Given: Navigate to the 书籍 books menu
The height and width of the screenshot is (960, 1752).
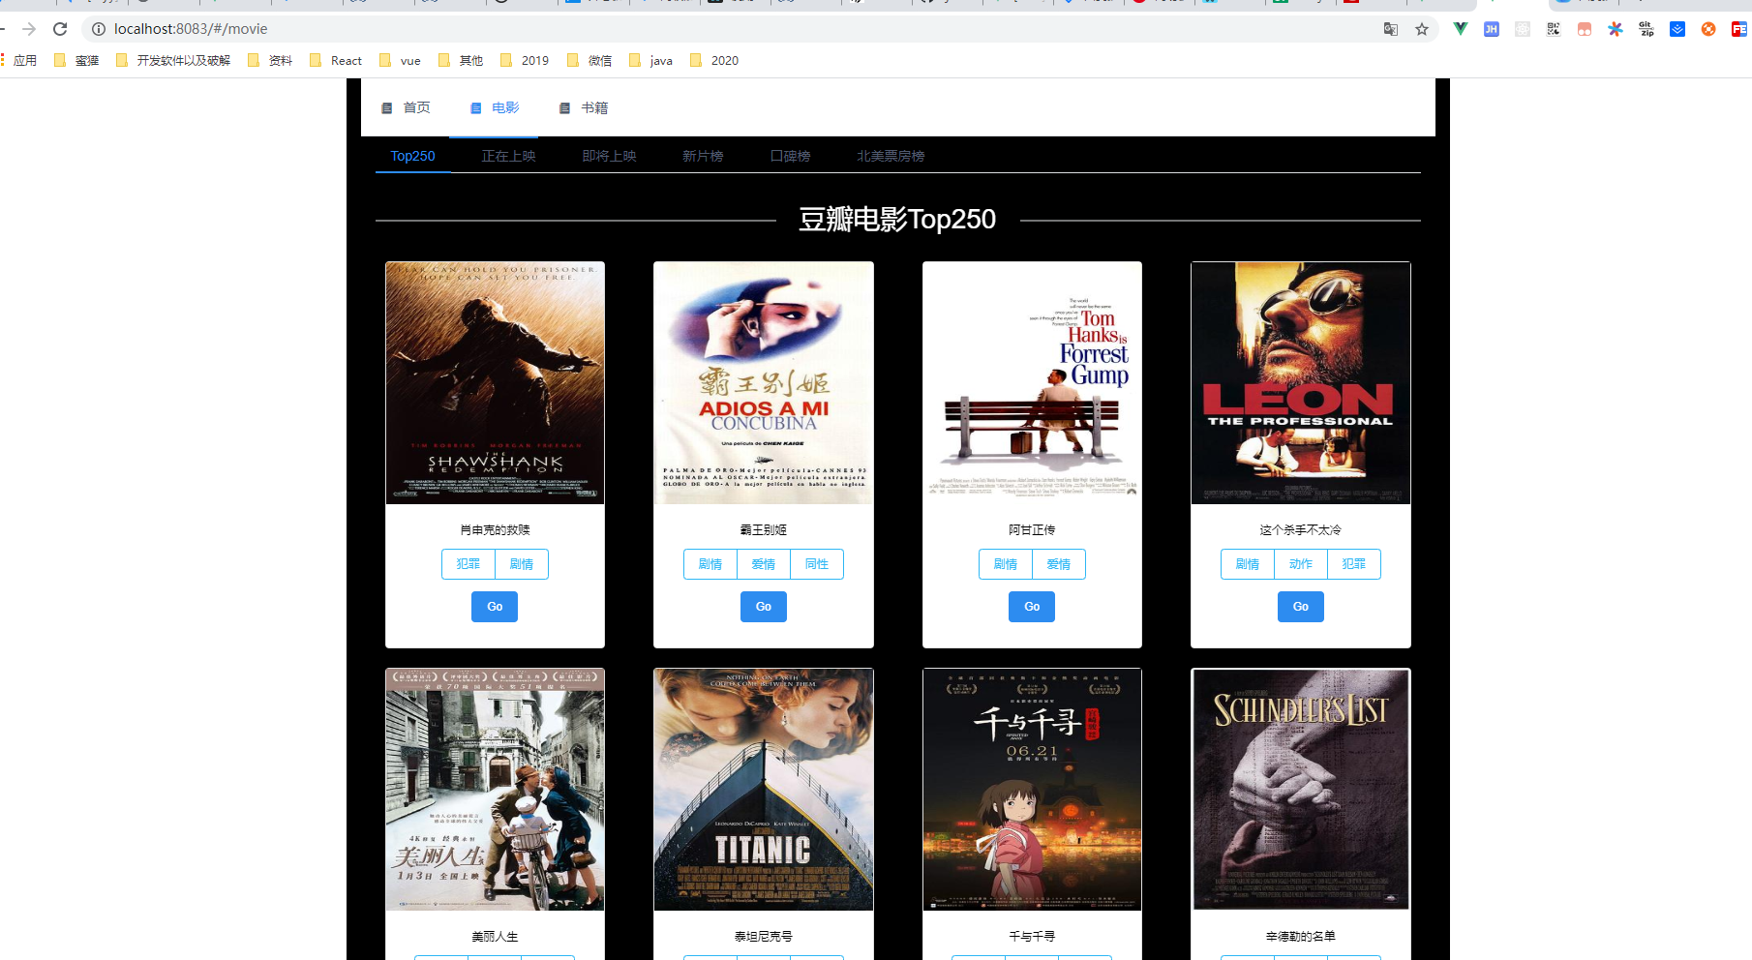Looking at the screenshot, I should (584, 108).
